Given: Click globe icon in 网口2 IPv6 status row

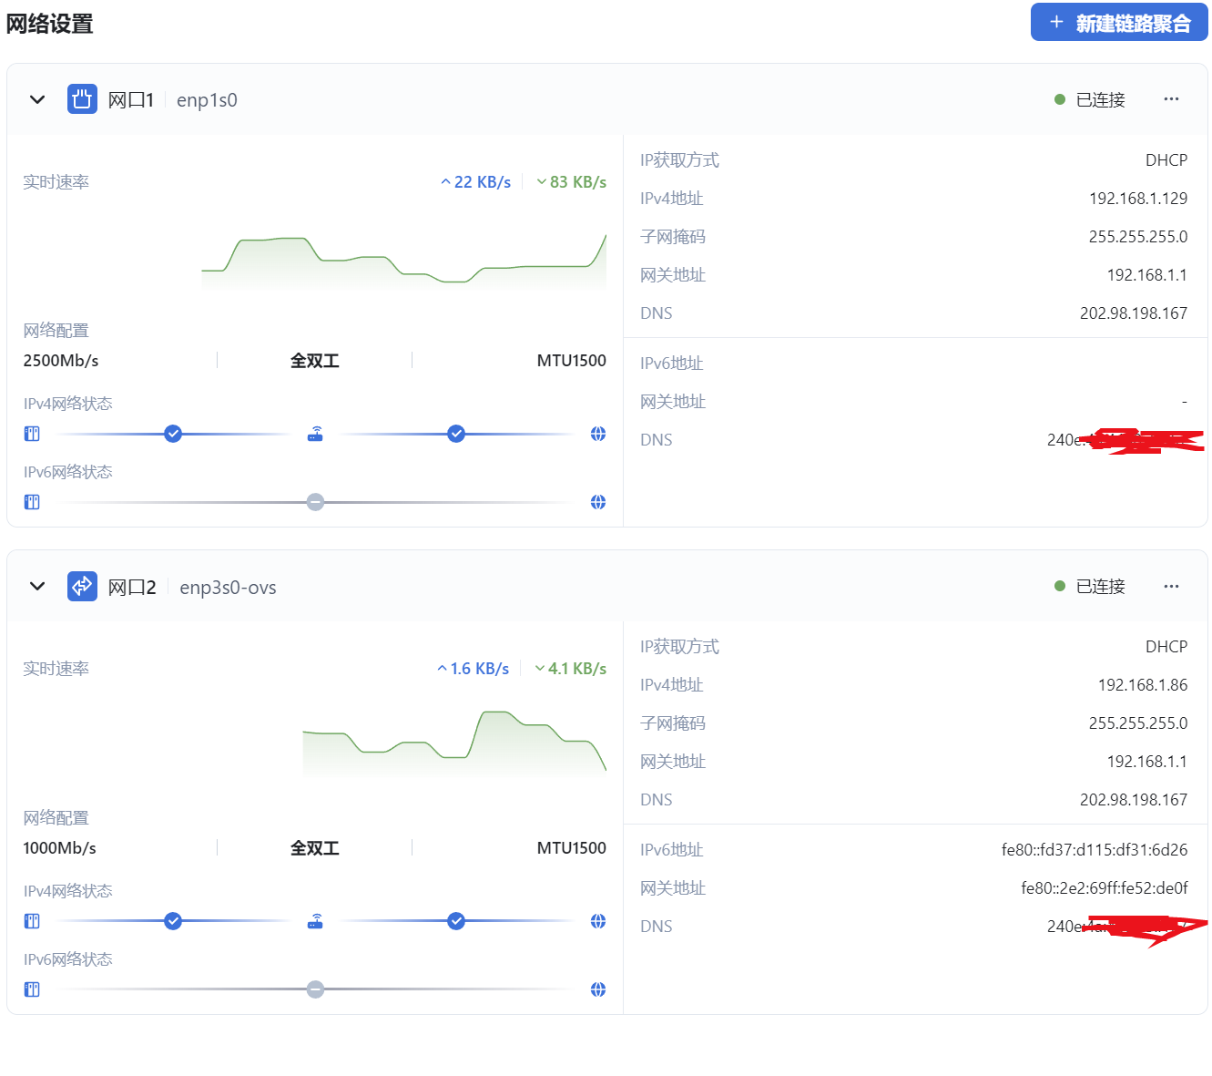Looking at the screenshot, I should 598,989.
